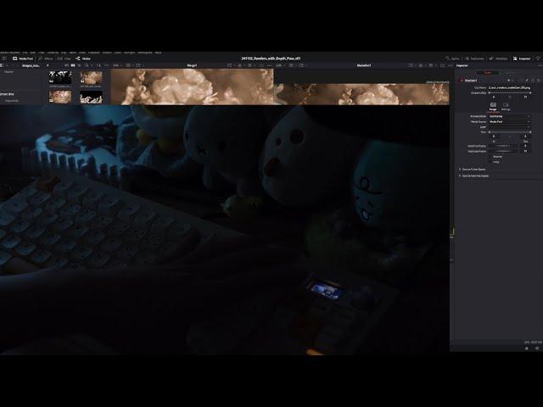
Task: Open the bin path dropdown next to Images folder
Action: pyautogui.click(x=48, y=65)
